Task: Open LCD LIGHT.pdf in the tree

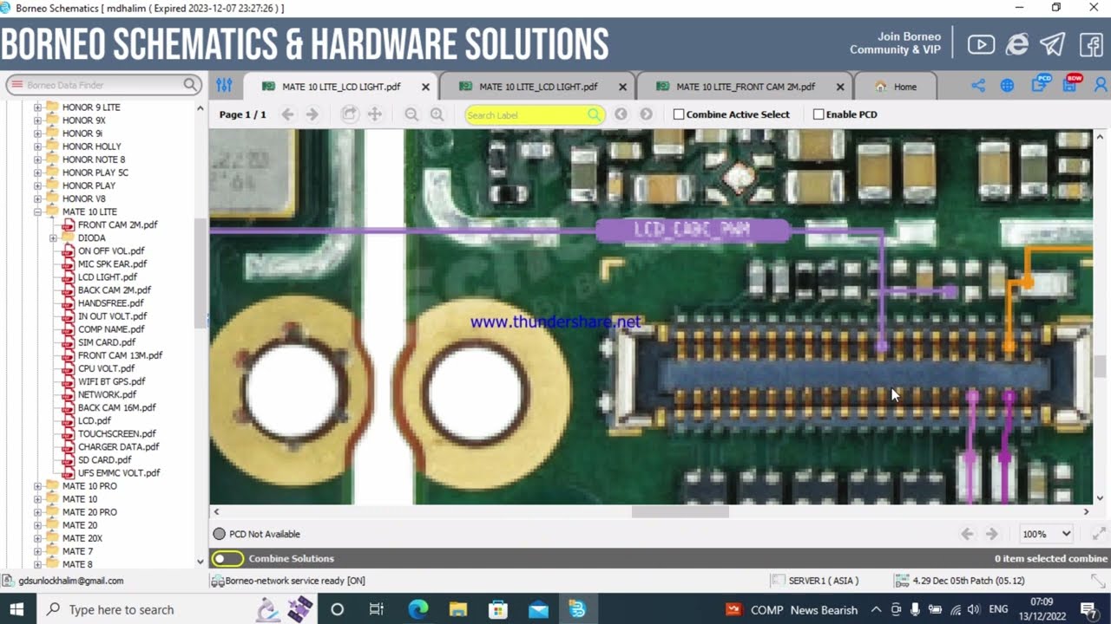Action: (x=107, y=277)
